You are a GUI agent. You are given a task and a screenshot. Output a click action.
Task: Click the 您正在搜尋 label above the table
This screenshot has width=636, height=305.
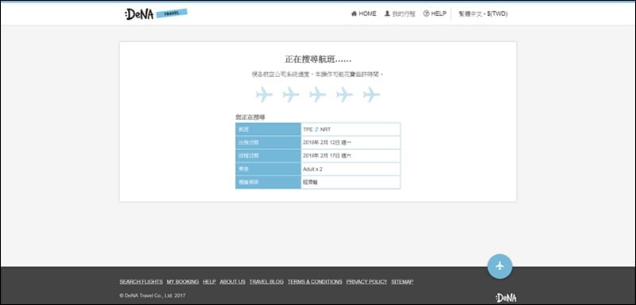pyautogui.click(x=250, y=118)
